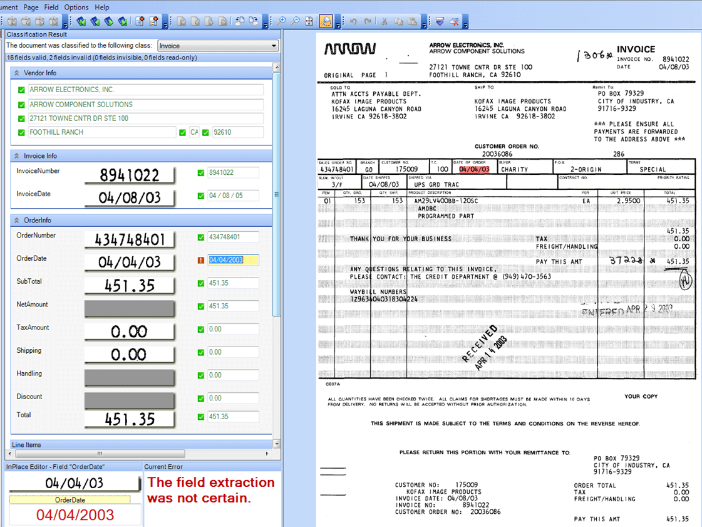Open options dropdown after the rotate icons
The height and width of the screenshot is (527, 702).
266,23
